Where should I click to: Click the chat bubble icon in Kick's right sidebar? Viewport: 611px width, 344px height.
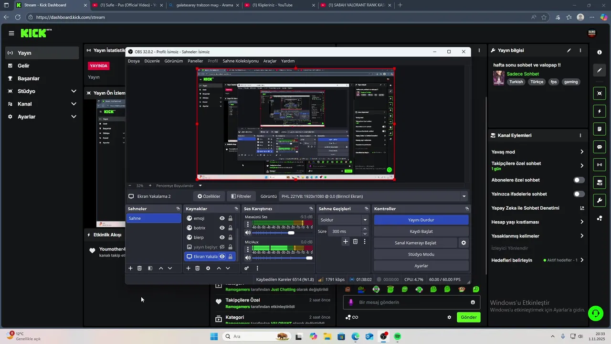600,147
